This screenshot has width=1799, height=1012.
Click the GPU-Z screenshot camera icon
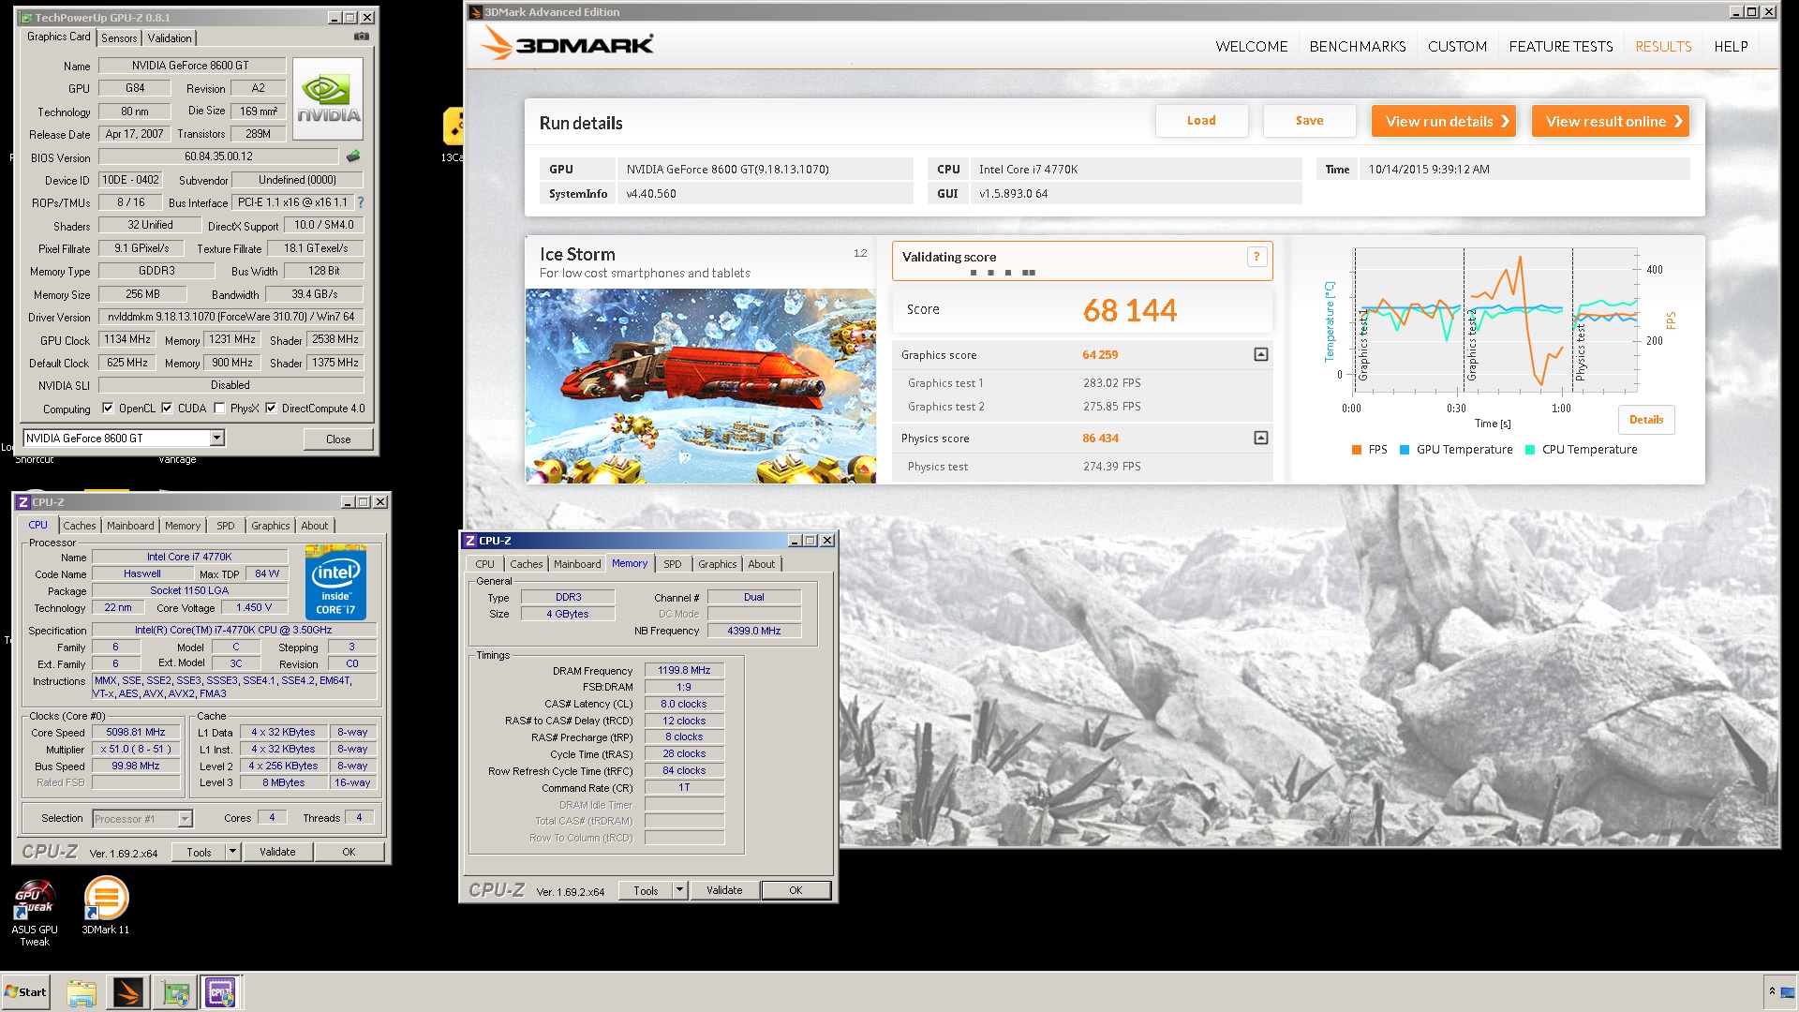click(x=362, y=37)
